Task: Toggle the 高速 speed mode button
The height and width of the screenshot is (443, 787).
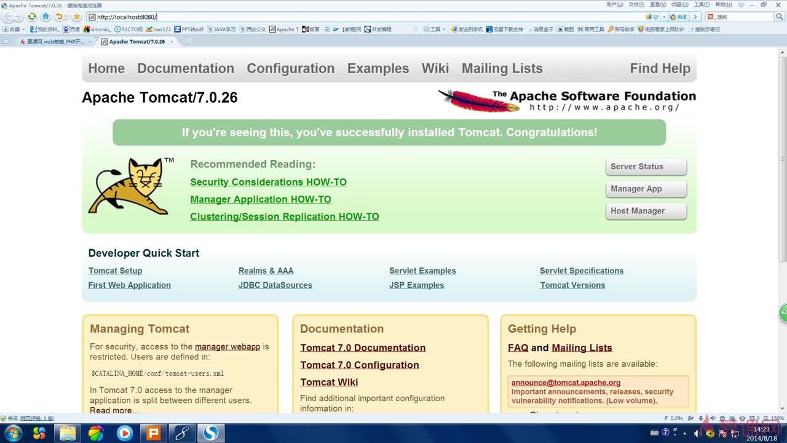Action: (679, 17)
